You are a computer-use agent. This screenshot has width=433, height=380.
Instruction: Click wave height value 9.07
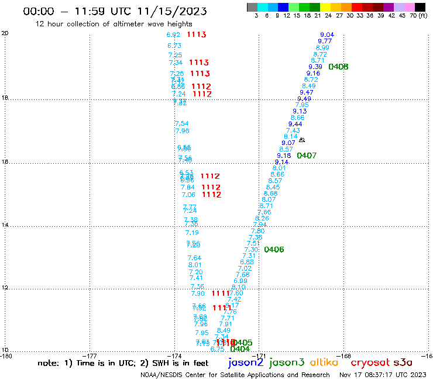tap(288, 143)
